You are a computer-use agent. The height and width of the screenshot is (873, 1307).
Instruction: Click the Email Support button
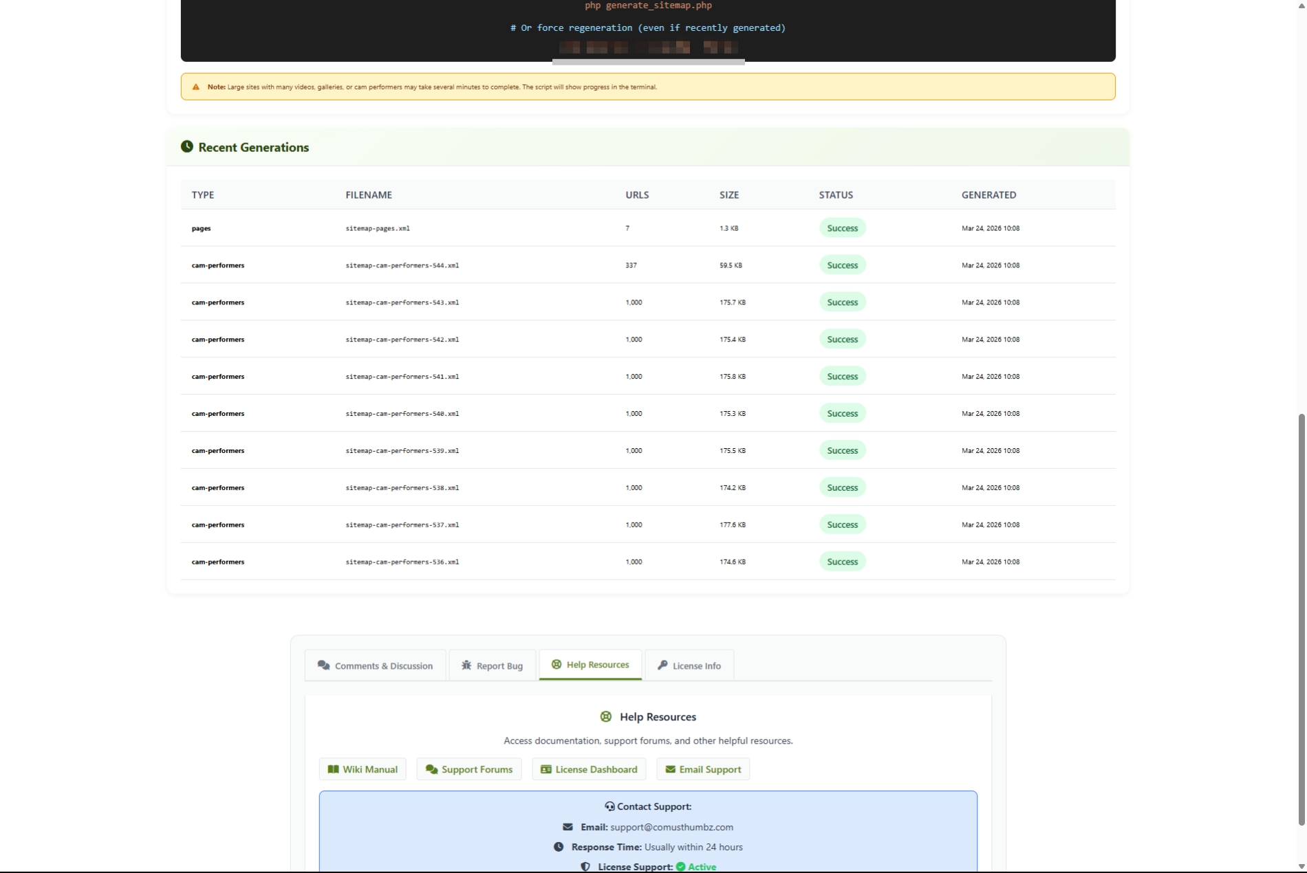click(702, 769)
